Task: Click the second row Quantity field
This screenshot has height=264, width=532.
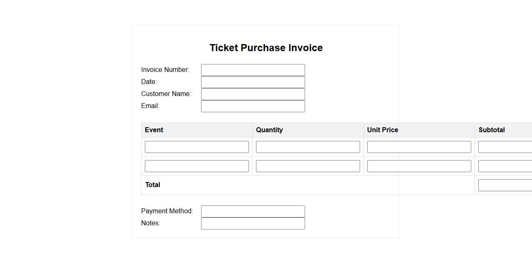Action: (308, 166)
